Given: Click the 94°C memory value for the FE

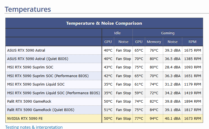Looking at the screenshot, I should point(154,118).
